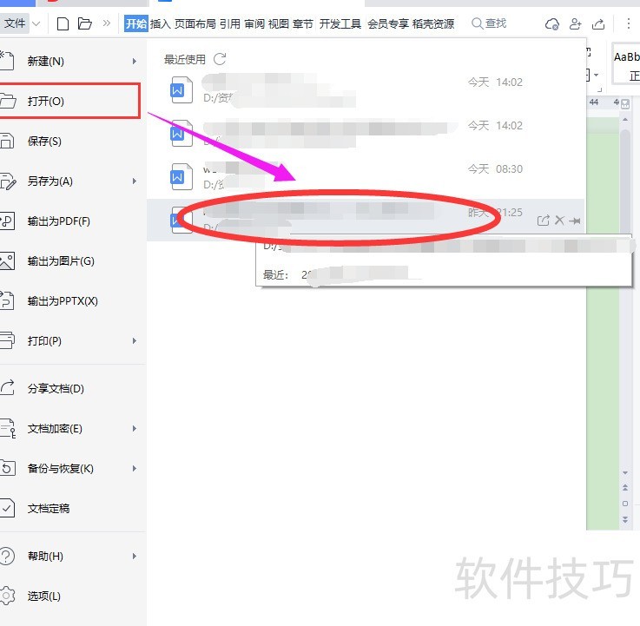Open the second recent file at 今天 14:02
This screenshot has height=626, width=640.
tap(366, 134)
